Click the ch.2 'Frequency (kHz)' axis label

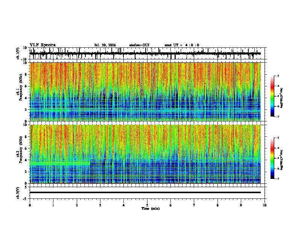pyautogui.click(x=21, y=150)
